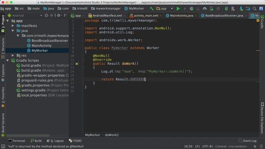Hide the Project panel with hide icon

point(65,15)
